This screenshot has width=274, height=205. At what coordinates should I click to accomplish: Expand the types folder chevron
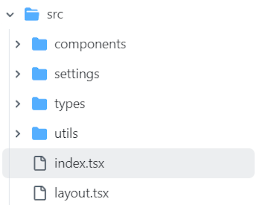pos(18,104)
